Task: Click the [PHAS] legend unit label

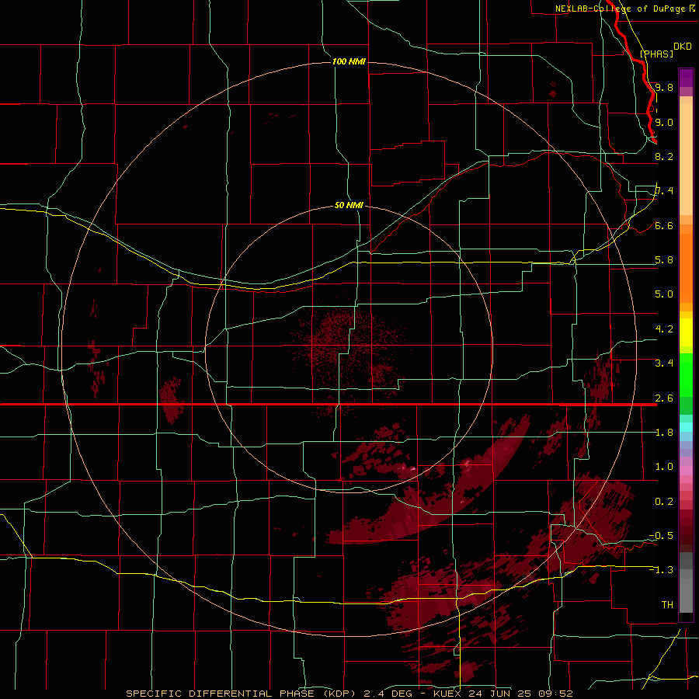Action: click(656, 54)
